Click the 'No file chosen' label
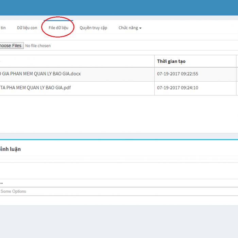The width and height of the screenshot is (238, 238). (x=38, y=46)
